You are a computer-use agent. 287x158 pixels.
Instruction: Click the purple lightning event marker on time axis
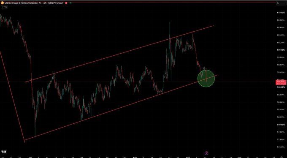(206, 153)
